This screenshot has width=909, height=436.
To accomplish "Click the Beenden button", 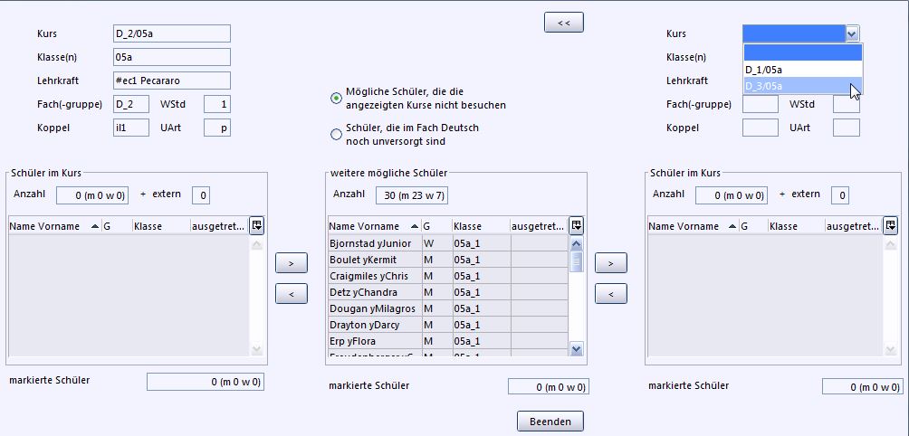I will coord(550,421).
